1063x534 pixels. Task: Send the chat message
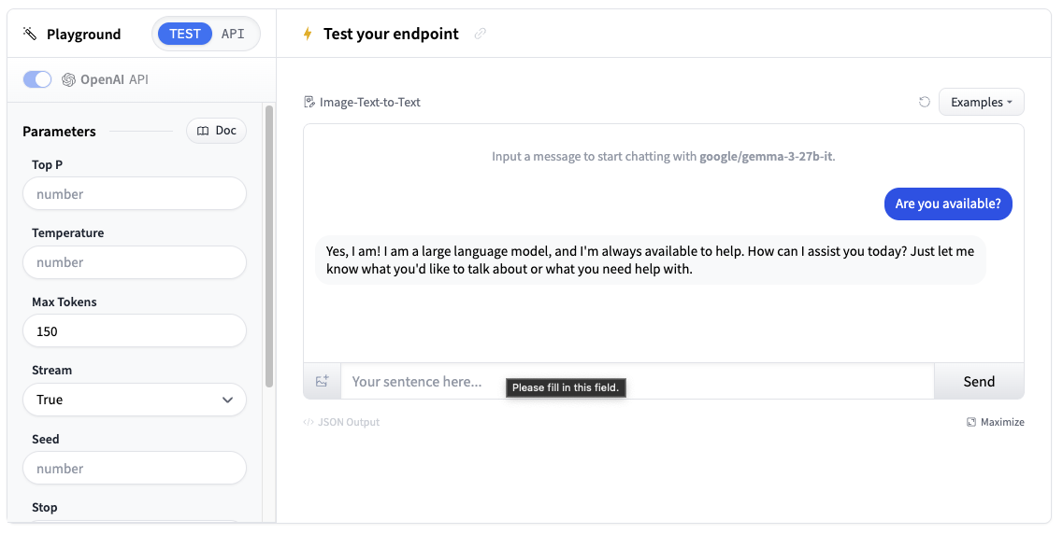pos(979,381)
